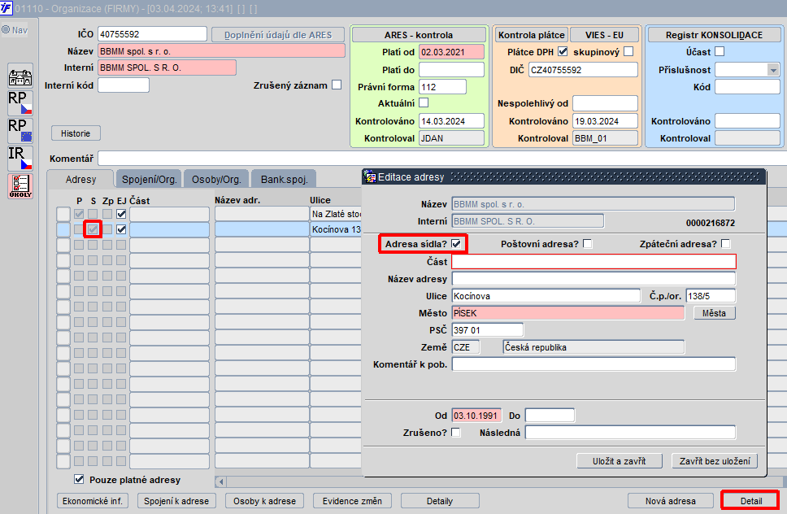Click the Editace adresy dialog icon
The width and height of the screenshot is (787, 514).
click(371, 176)
